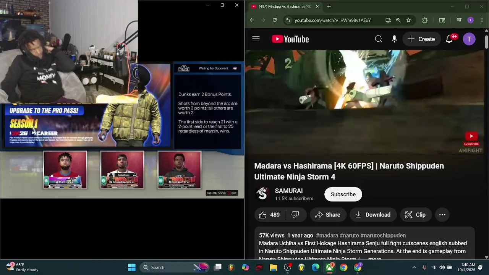Viewport: 489px width, 275px height.
Task: Select the ikjmason27 player card
Action: pyautogui.click(x=180, y=170)
